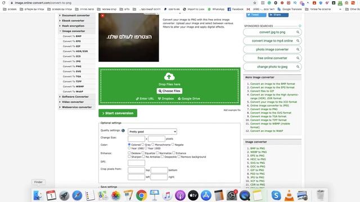Click cloud upload icon in drop area
The height and width of the screenshot is (202, 360).
(169, 76)
